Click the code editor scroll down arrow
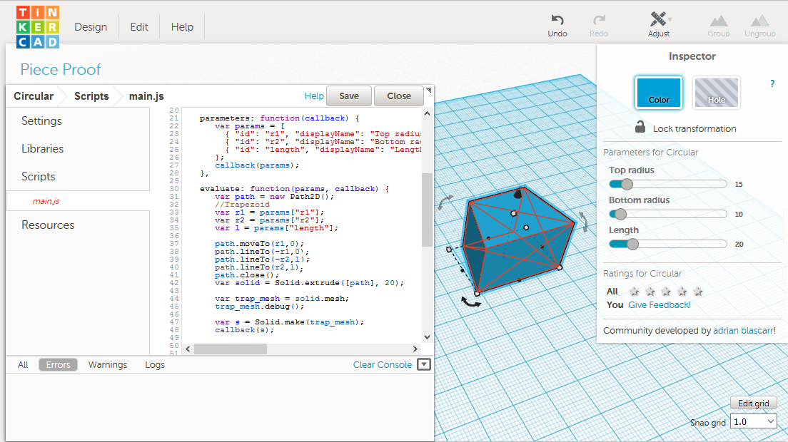This screenshot has width=788, height=442. 427,337
